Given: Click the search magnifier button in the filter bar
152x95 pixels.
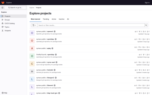Looking at the screenshot, I should [146, 25].
